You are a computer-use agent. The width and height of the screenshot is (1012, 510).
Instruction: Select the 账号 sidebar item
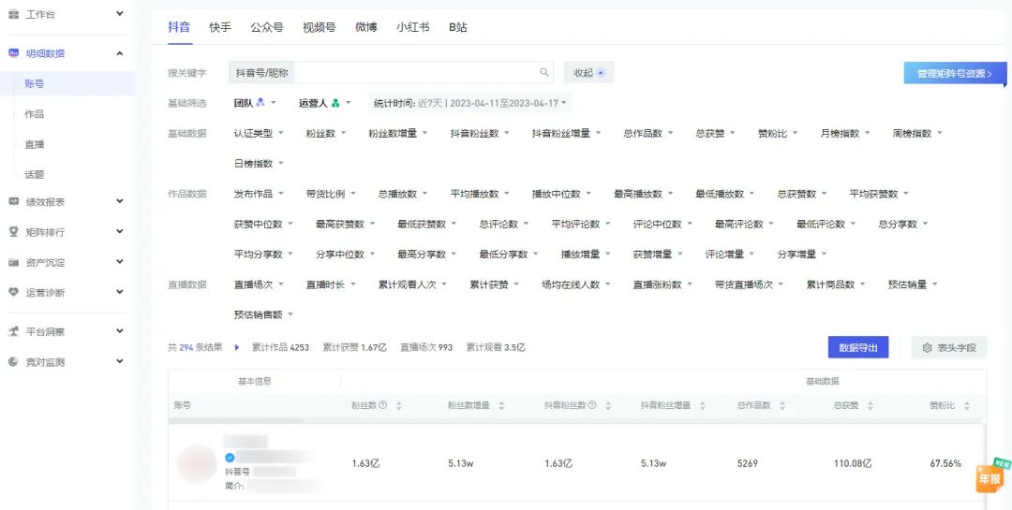click(67, 84)
